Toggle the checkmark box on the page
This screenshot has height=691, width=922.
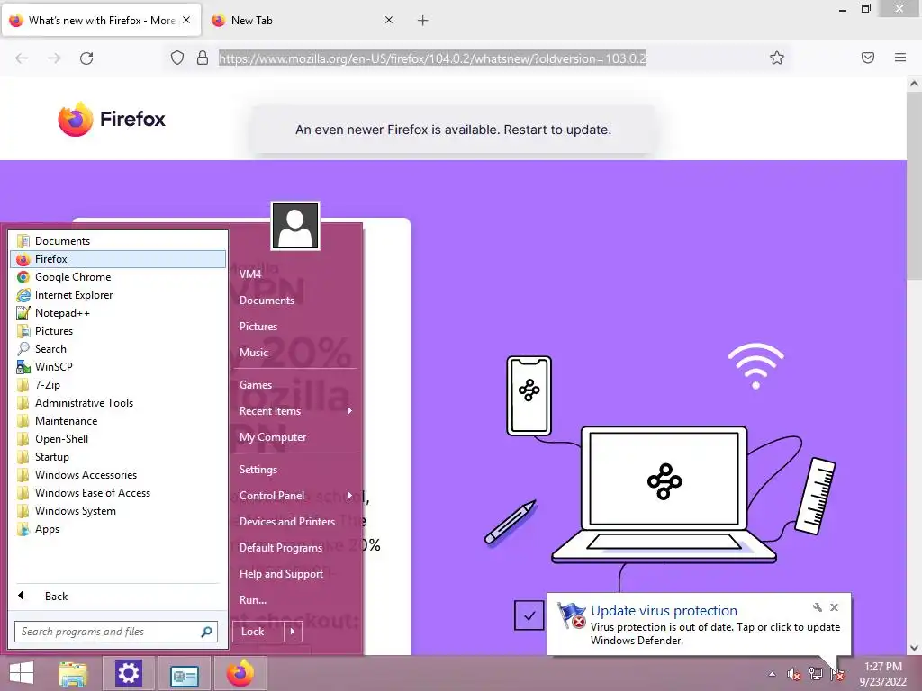pos(529,615)
